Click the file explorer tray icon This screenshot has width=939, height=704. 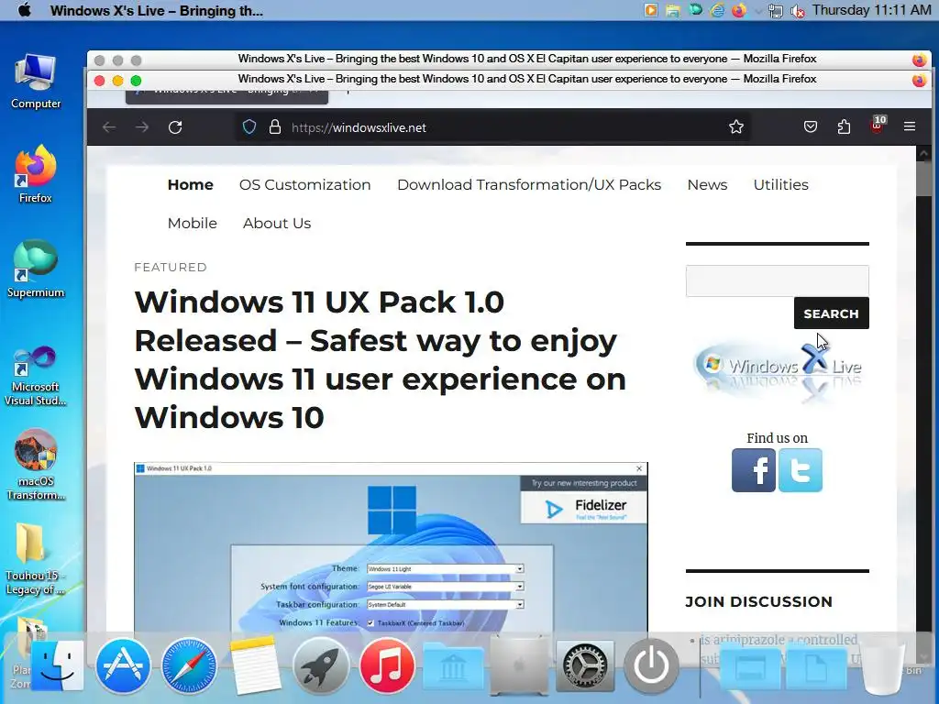tap(673, 10)
